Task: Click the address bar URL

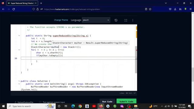Action: (72, 9)
